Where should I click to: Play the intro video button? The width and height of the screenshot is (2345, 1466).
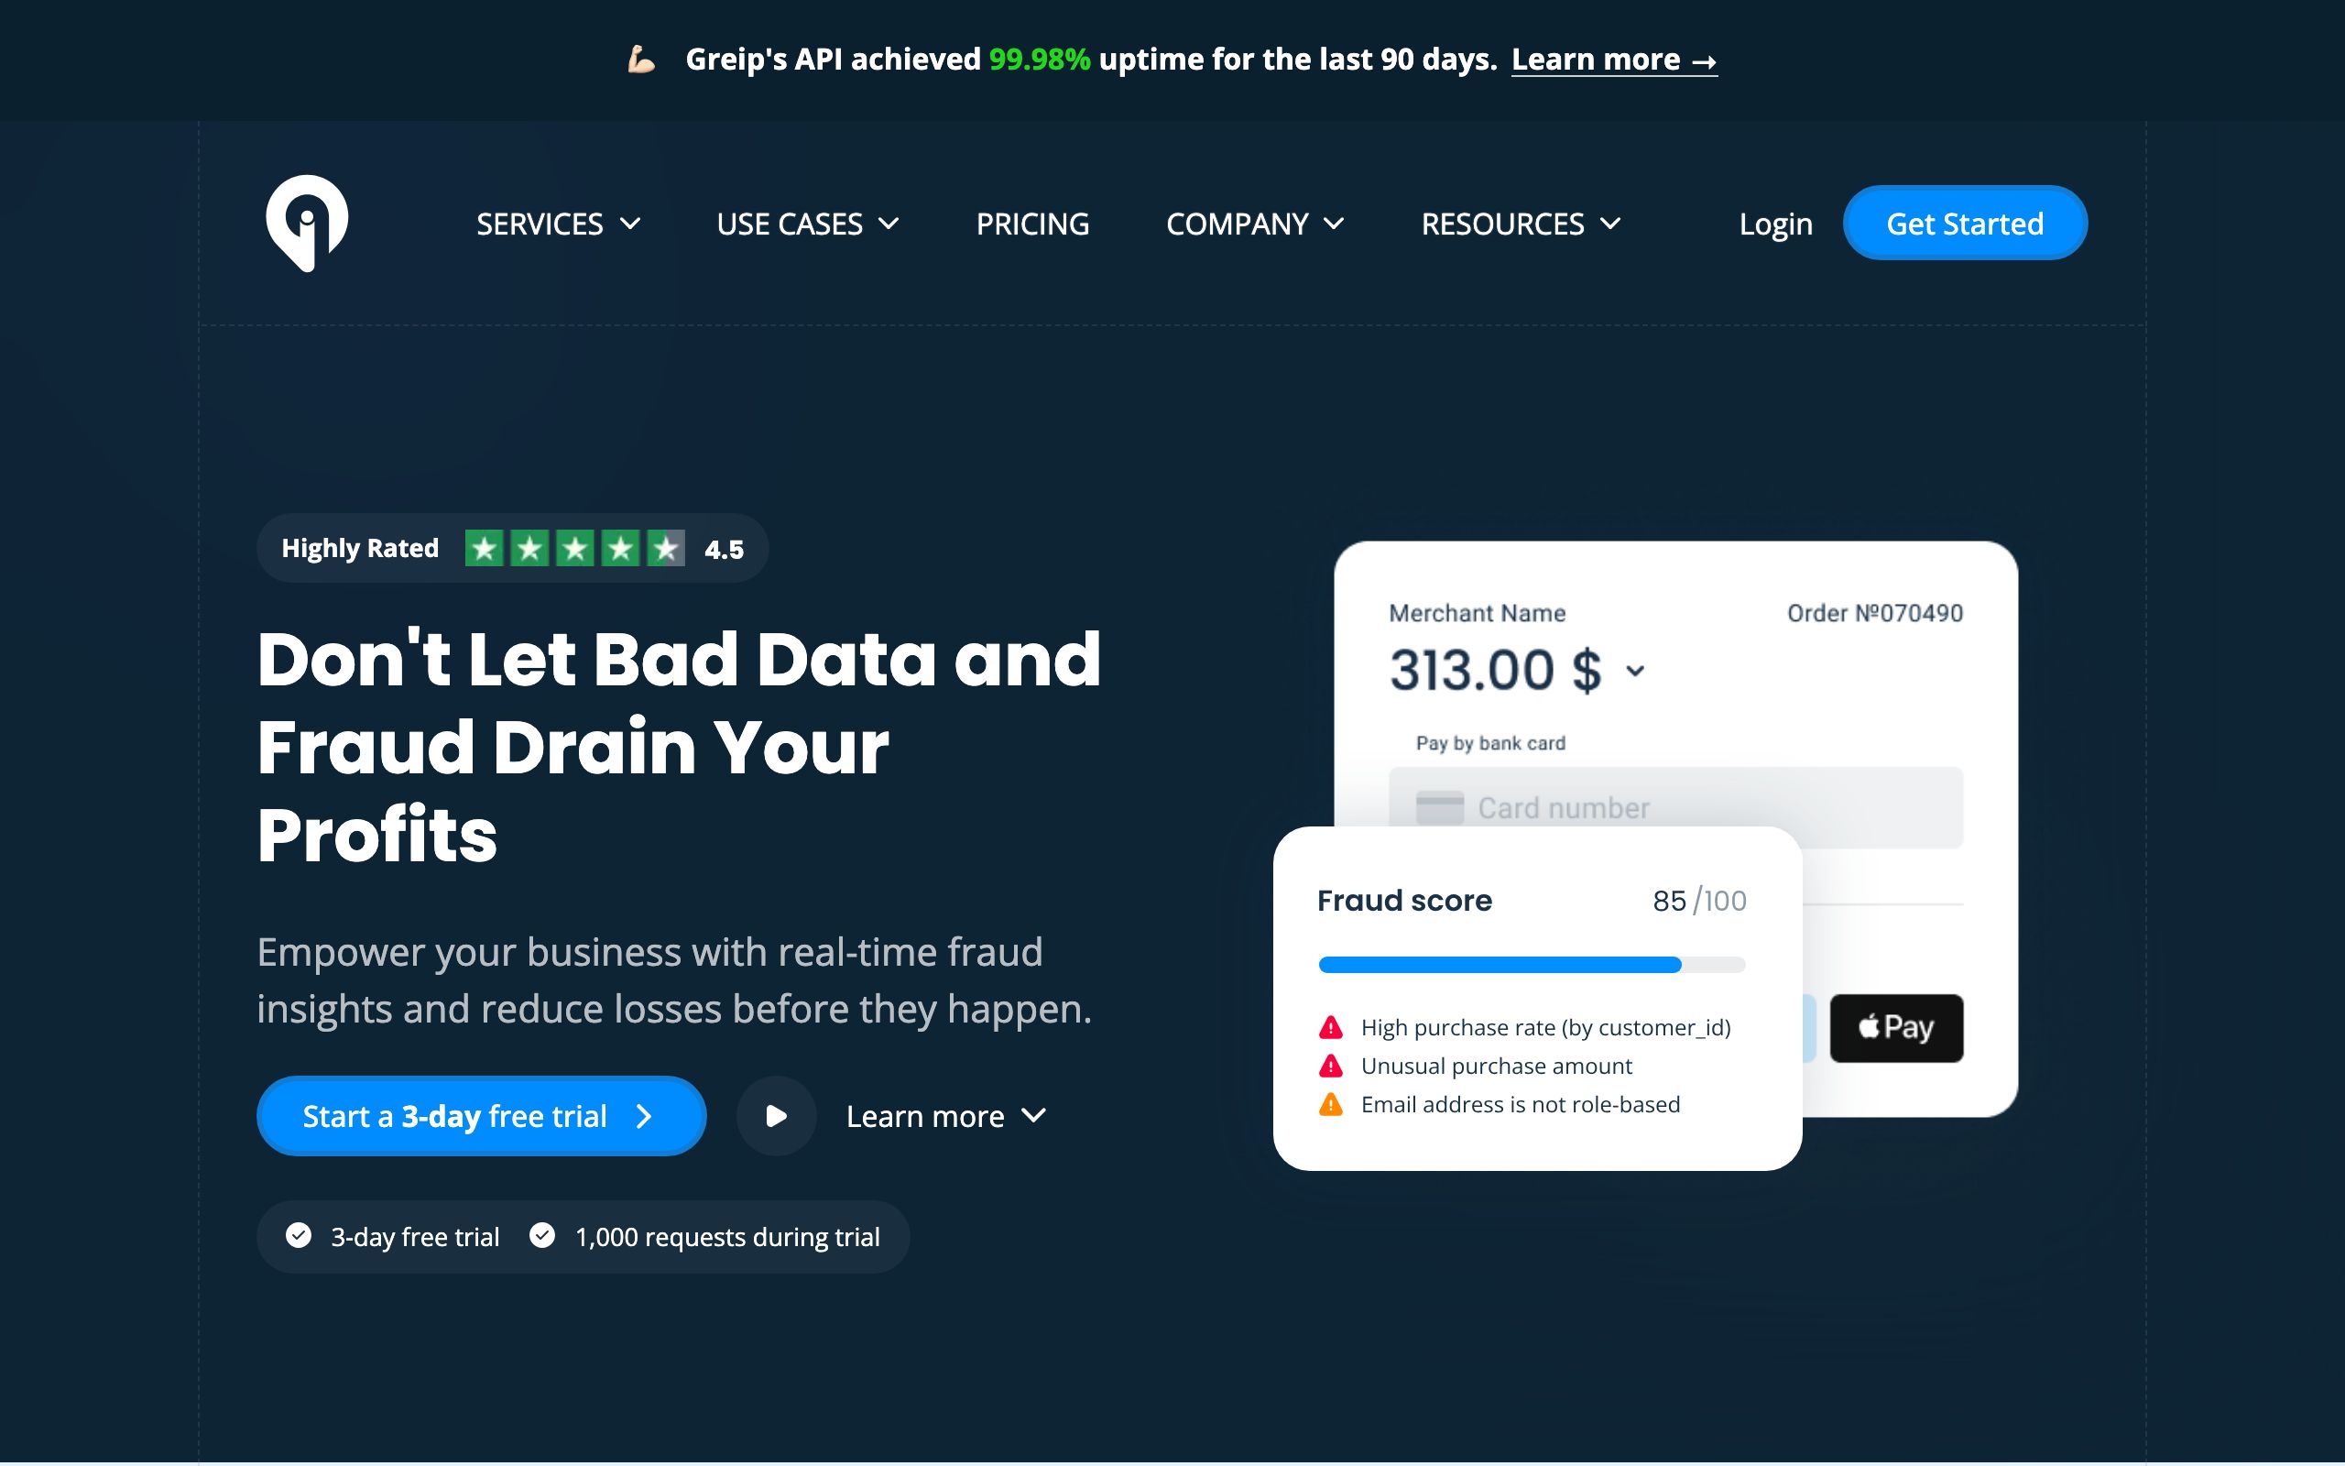click(x=776, y=1116)
